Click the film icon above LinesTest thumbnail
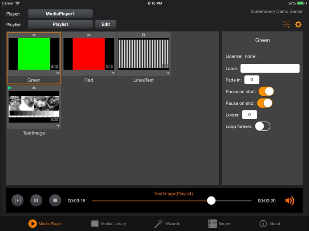This screenshot has width=309, height=231. click(143, 35)
